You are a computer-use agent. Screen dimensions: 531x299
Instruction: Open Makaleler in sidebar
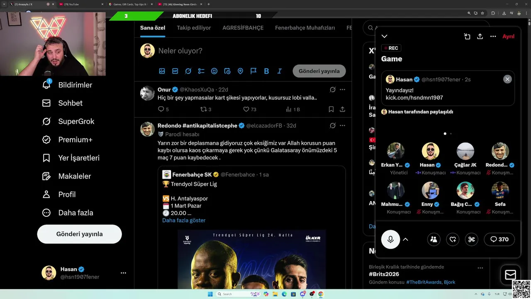point(66,176)
